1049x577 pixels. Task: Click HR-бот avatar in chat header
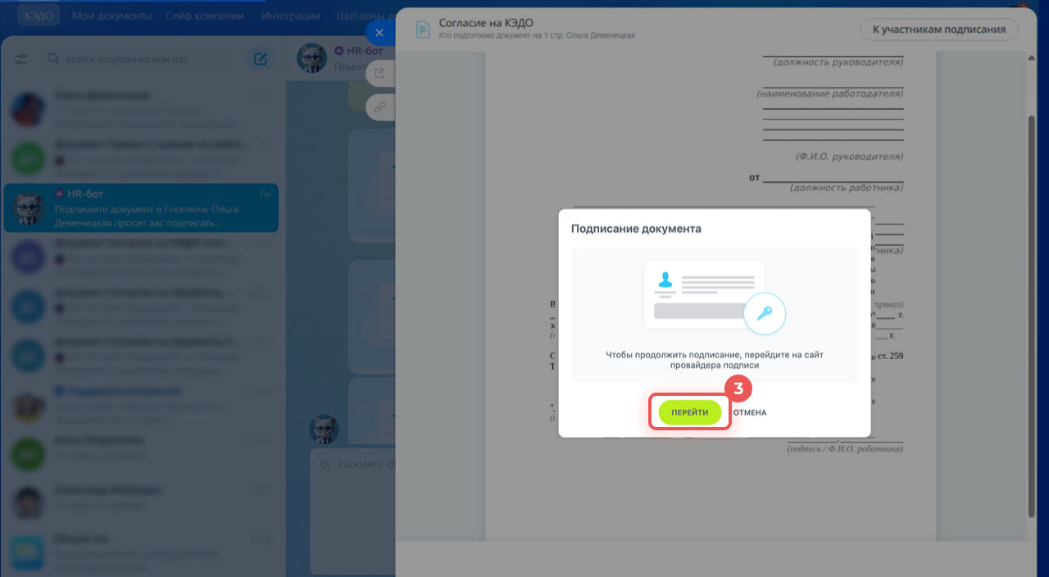click(312, 59)
